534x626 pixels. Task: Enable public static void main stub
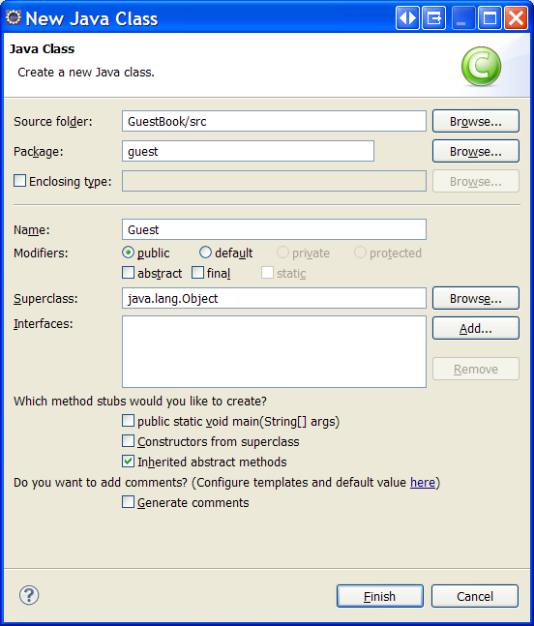point(128,420)
